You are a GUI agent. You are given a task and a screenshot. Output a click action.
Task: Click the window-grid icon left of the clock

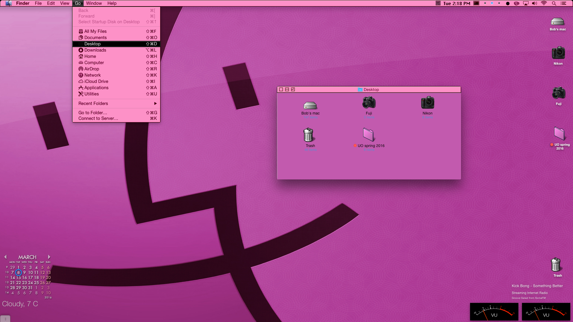pos(438,3)
